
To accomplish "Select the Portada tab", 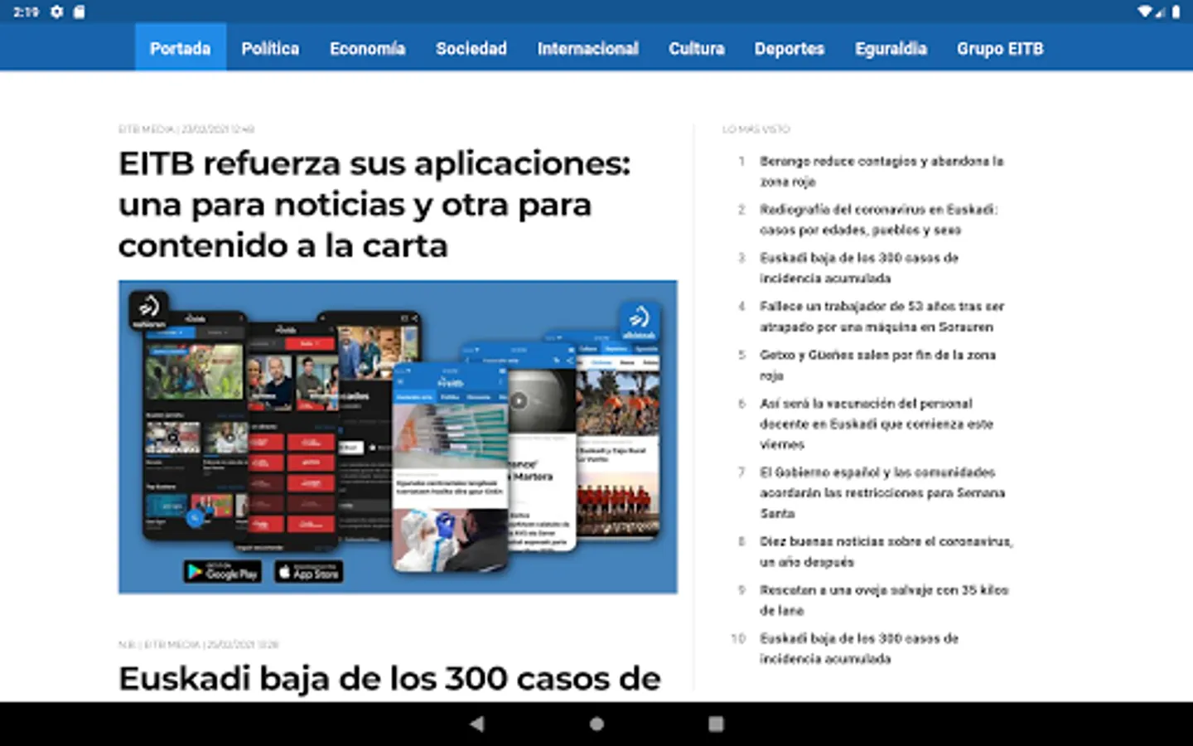I will pyautogui.click(x=181, y=48).
